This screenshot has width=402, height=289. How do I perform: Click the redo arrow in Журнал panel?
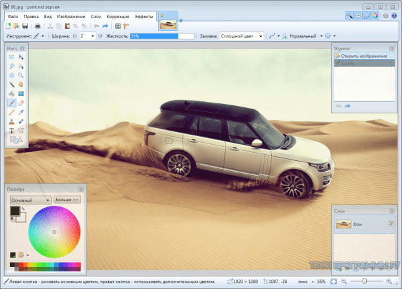tap(348, 105)
